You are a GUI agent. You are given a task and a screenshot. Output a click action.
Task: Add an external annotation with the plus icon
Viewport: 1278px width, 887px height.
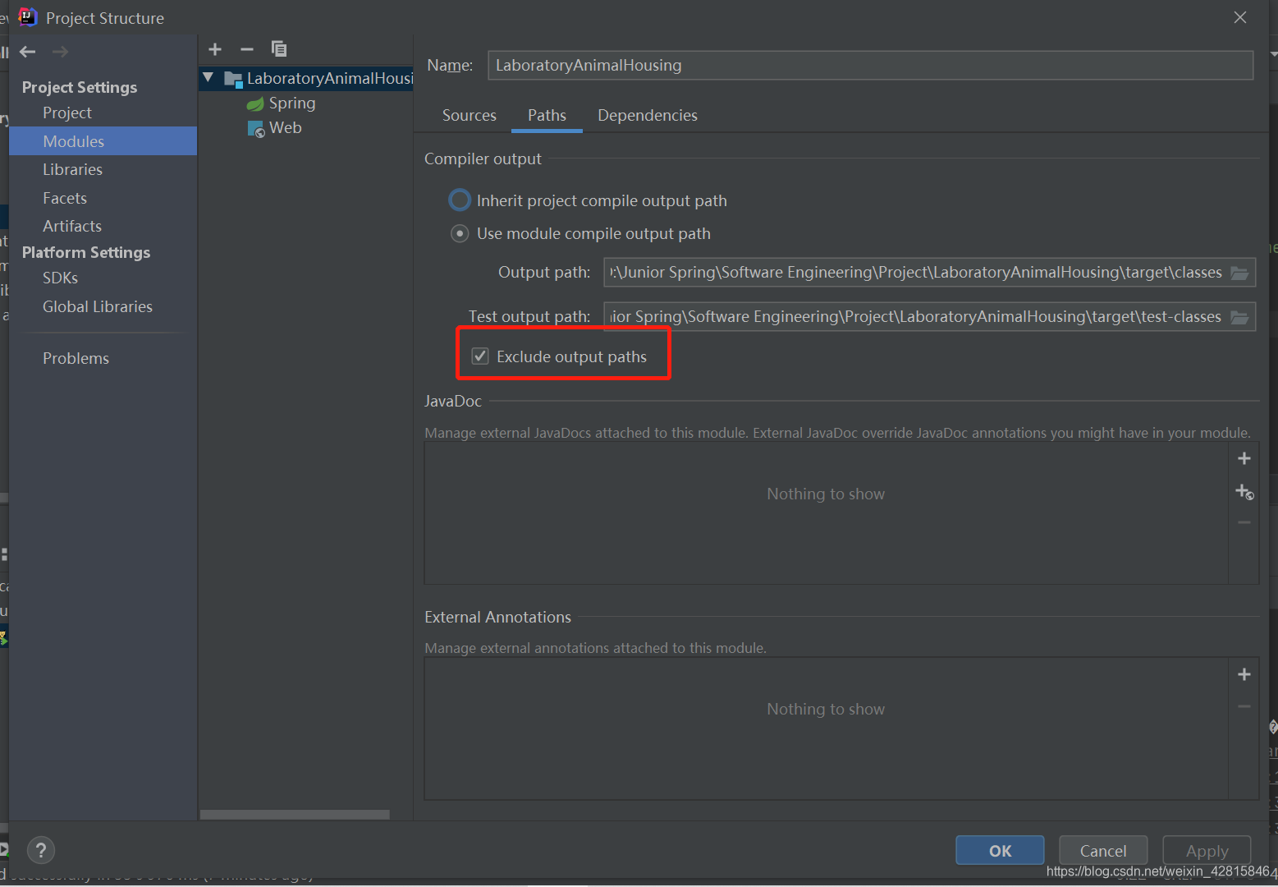[x=1244, y=673]
